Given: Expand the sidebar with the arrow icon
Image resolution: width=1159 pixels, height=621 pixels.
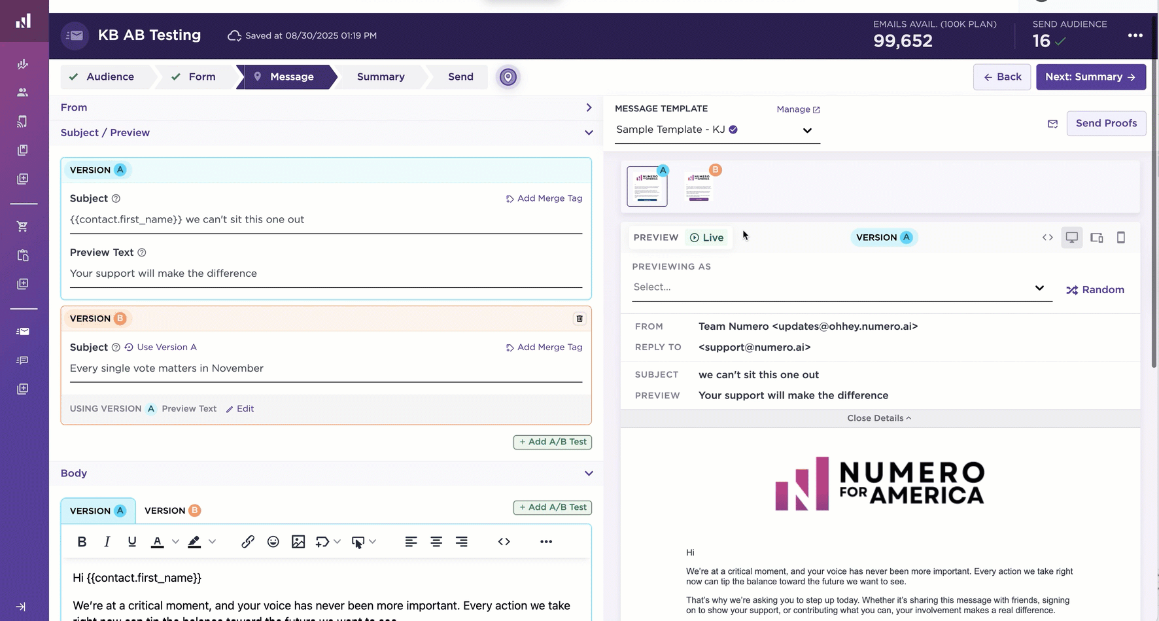Looking at the screenshot, I should [21, 607].
